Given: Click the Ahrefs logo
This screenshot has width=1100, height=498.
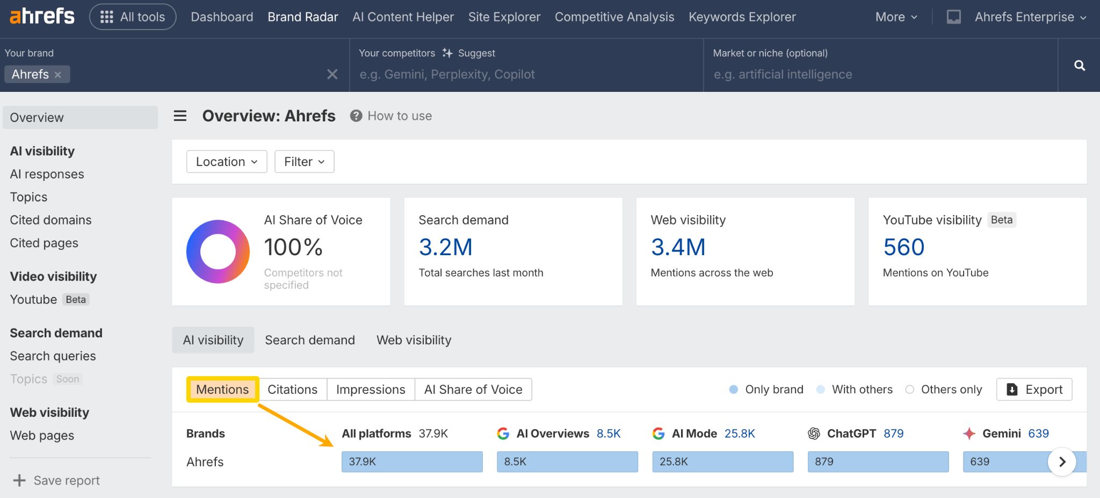Looking at the screenshot, I should [x=42, y=17].
